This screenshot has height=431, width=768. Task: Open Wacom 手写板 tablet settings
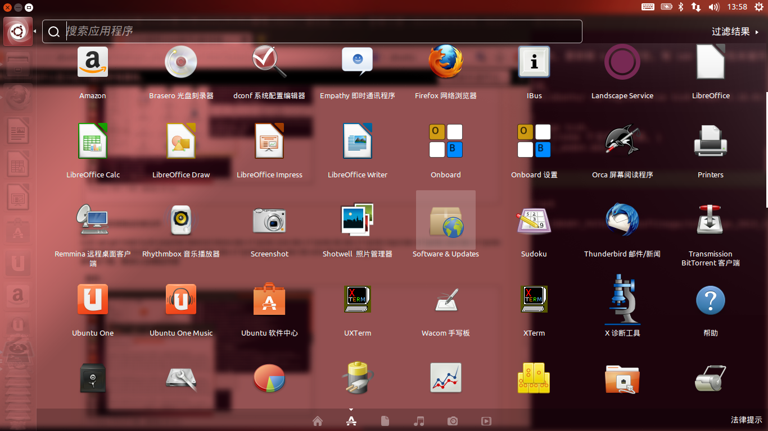click(446, 299)
